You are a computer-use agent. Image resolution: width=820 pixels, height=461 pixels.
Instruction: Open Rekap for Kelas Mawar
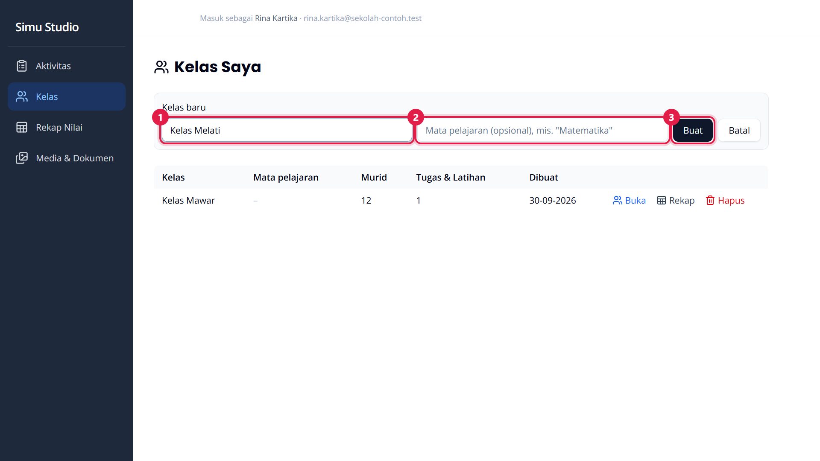676,200
